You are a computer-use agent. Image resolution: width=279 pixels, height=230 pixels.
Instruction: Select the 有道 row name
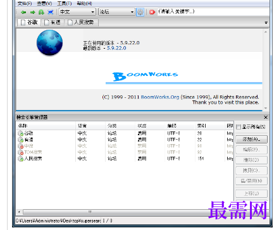pyautogui.click(x=28, y=140)
